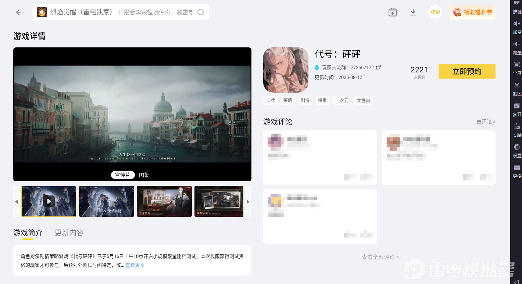The height and width of the screenshot is (284, 522).
Task: Open the keyboard mapping (按键) tool
Action: pos(517,7)
